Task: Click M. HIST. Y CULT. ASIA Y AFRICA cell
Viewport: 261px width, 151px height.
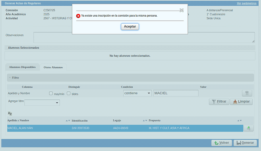Action: (x=169, y=128)
